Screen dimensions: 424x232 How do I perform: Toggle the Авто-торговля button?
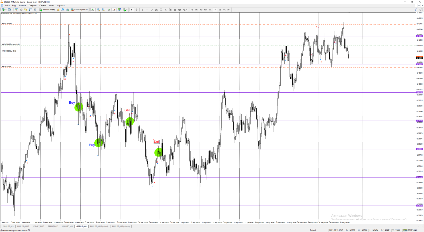tap(79, 10)
